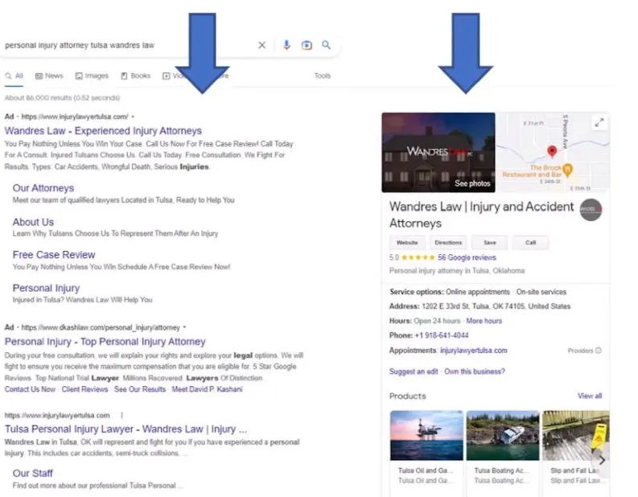Click View all products
The width and height of the screenshot is (638, 497).
590,396
